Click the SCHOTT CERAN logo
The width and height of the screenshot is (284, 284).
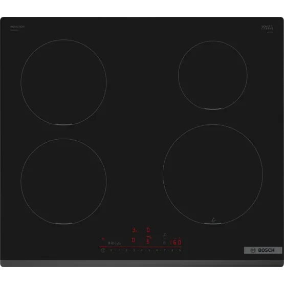267,28
